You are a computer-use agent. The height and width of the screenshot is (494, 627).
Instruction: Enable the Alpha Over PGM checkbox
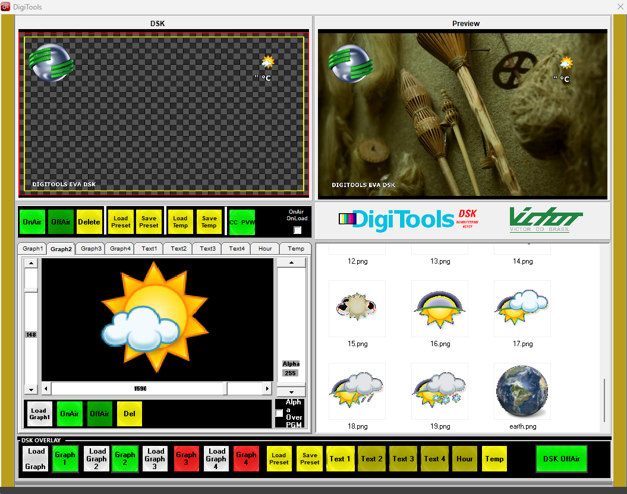(279, 413)
